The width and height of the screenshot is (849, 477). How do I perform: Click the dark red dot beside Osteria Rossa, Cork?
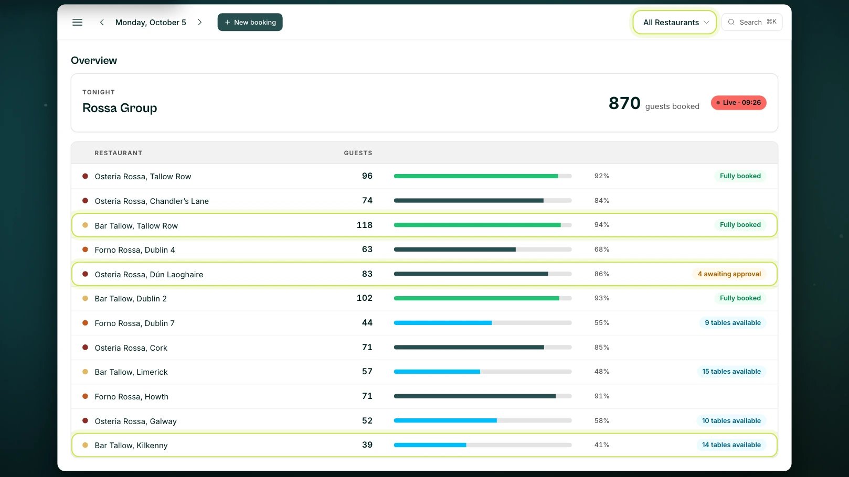tap(85, 348)
